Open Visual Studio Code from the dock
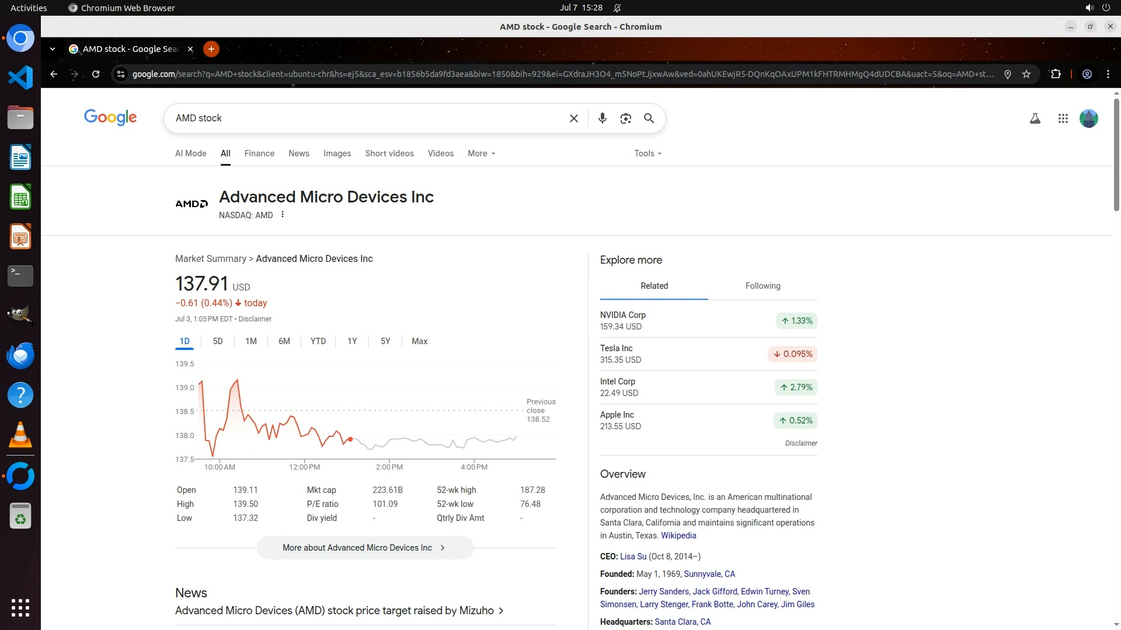This screenshot has width=1121, height=630. click(x=20, y=78)
